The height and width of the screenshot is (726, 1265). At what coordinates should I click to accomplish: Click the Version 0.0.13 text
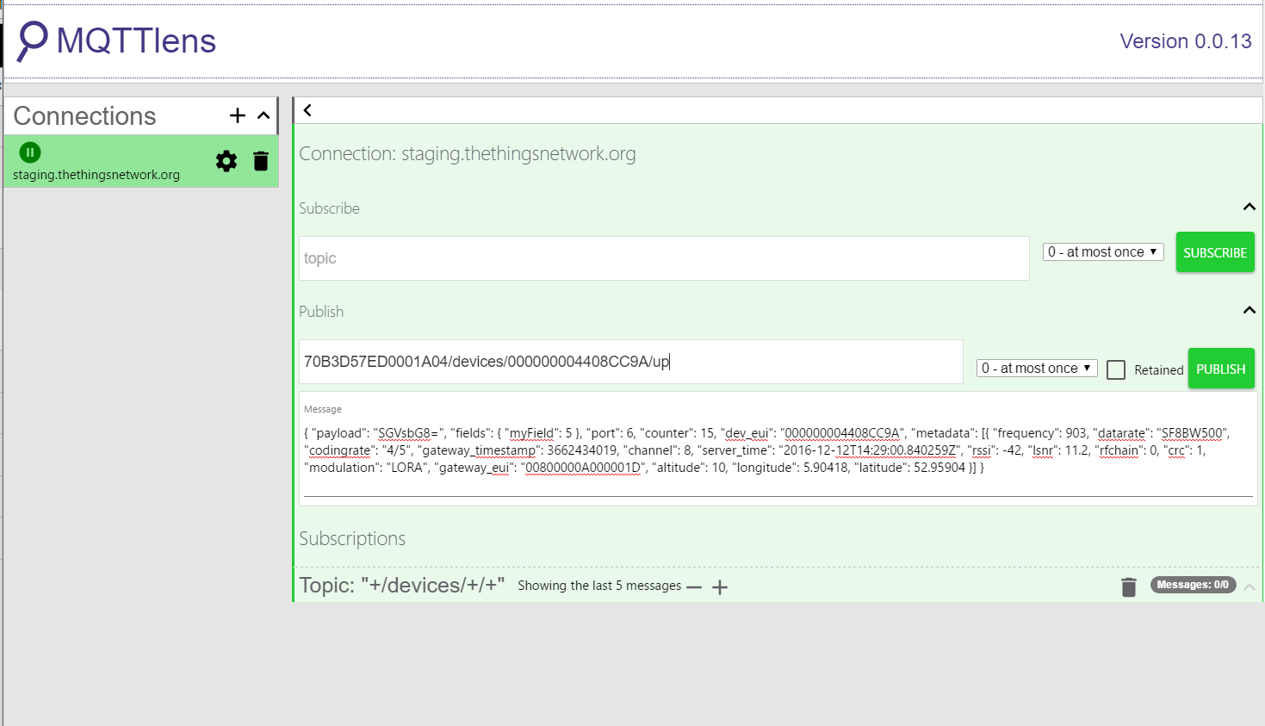[x=1186, y=41]
